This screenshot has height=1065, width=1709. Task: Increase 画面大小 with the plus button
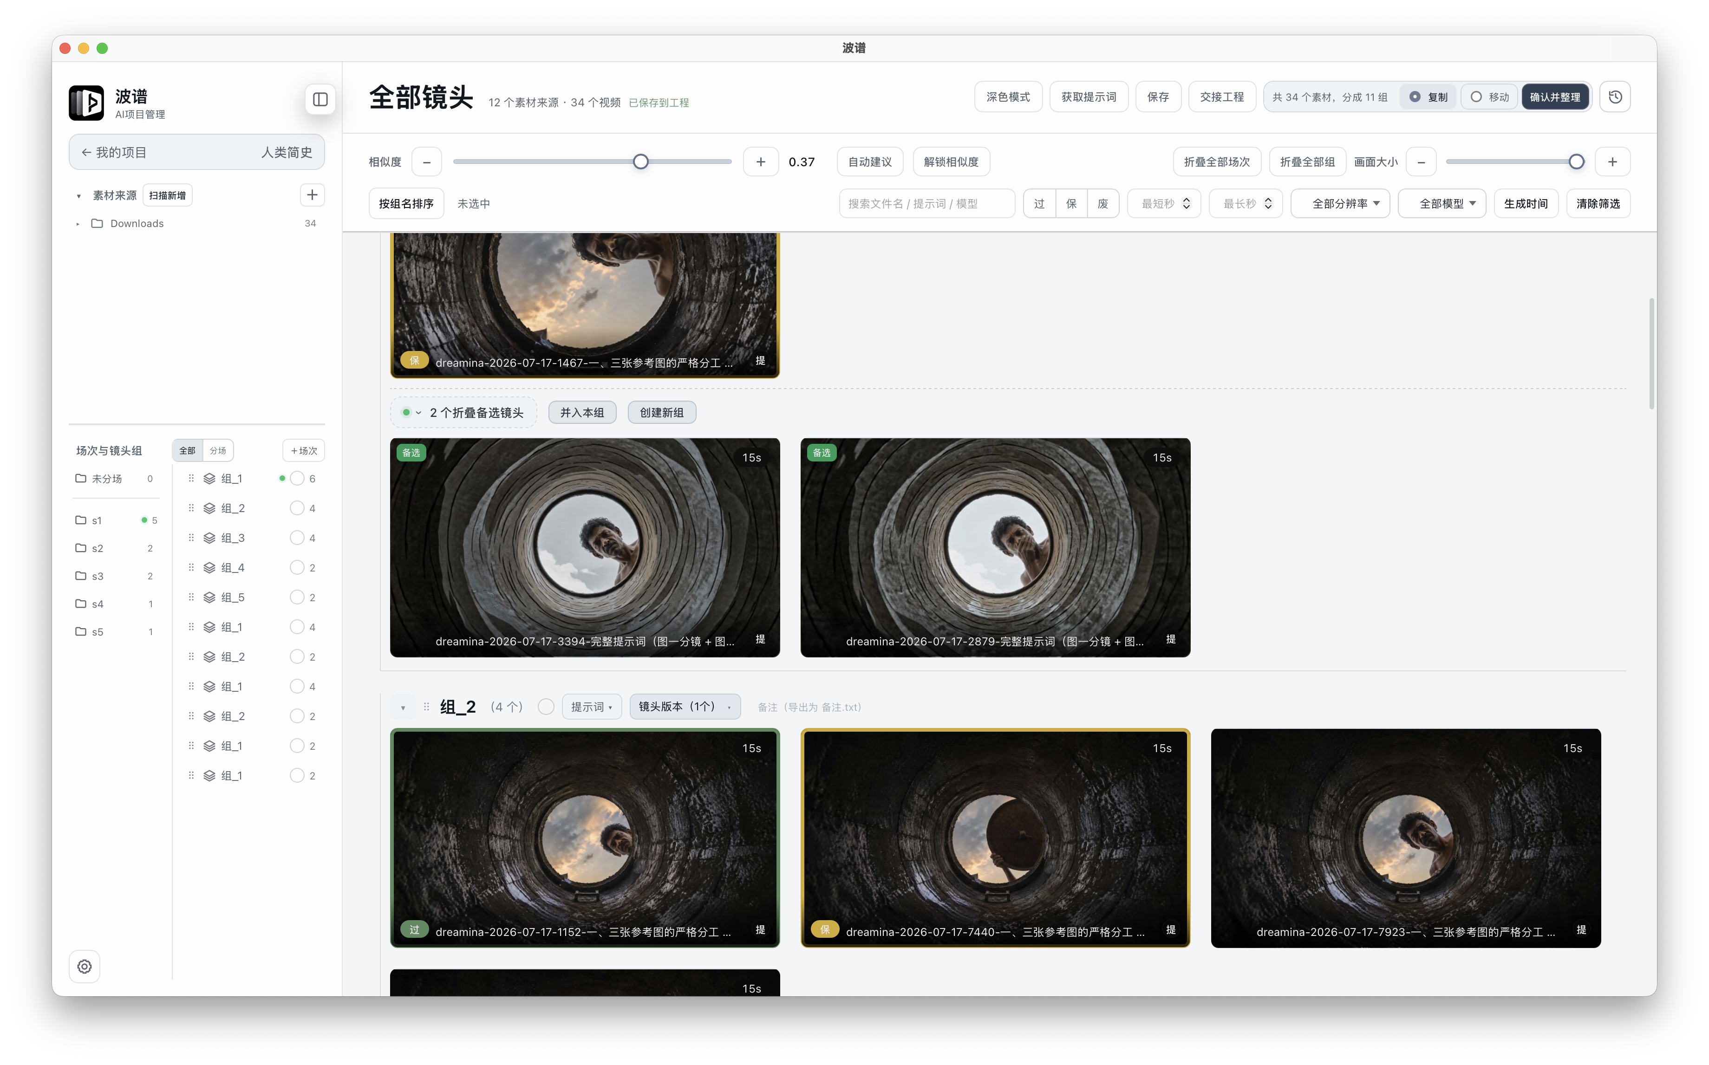[1612, 162]
